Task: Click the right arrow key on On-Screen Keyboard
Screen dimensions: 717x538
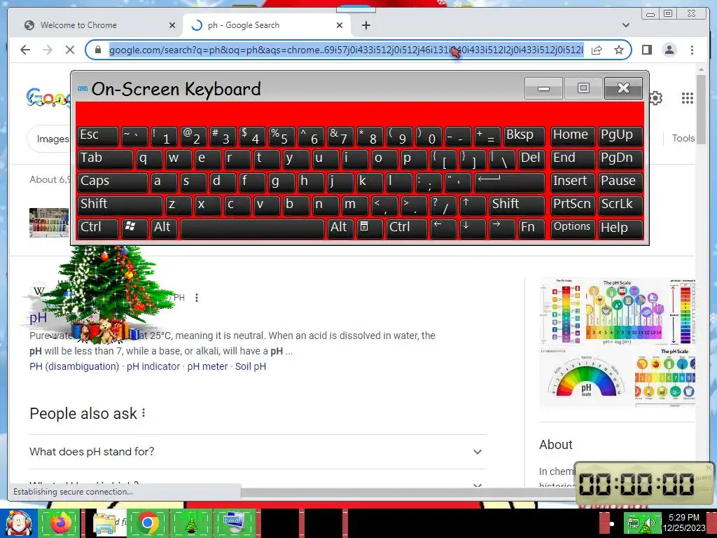Action: 501,228
